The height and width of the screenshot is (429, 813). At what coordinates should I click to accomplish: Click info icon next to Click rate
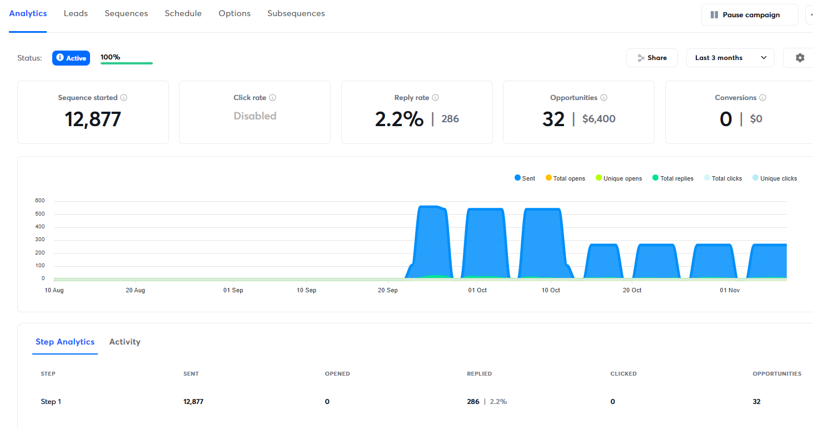pyautogui.click(x=273, y=98)
